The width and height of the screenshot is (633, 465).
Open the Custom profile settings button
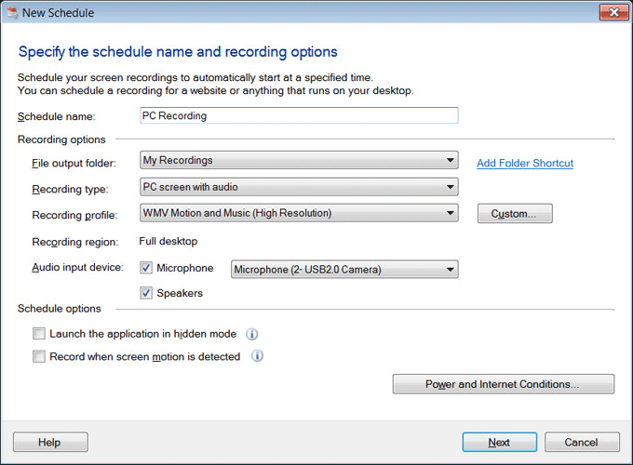[x=515, y=214]
